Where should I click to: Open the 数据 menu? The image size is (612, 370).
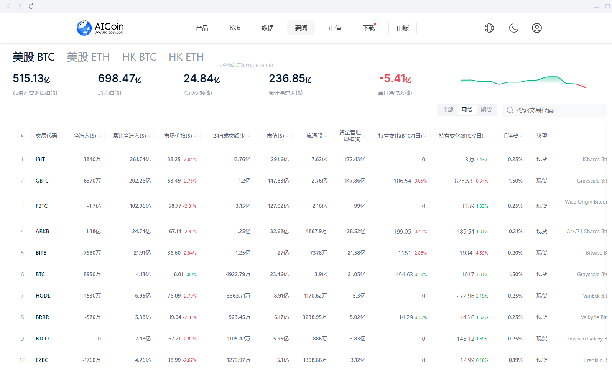(267, 28)
